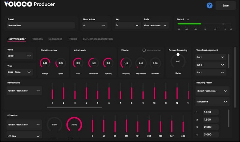
Task: Click the Voloco Producer logo
Action: 29,4
